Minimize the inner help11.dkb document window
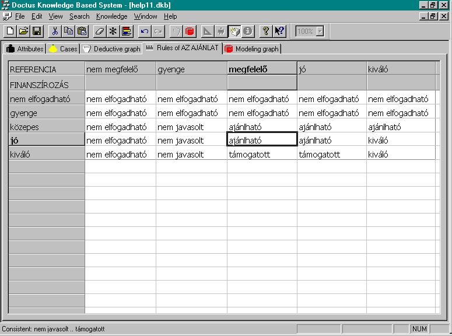Image resolution: width=452 pixels, height=336 pixels. tap(423, 16)
